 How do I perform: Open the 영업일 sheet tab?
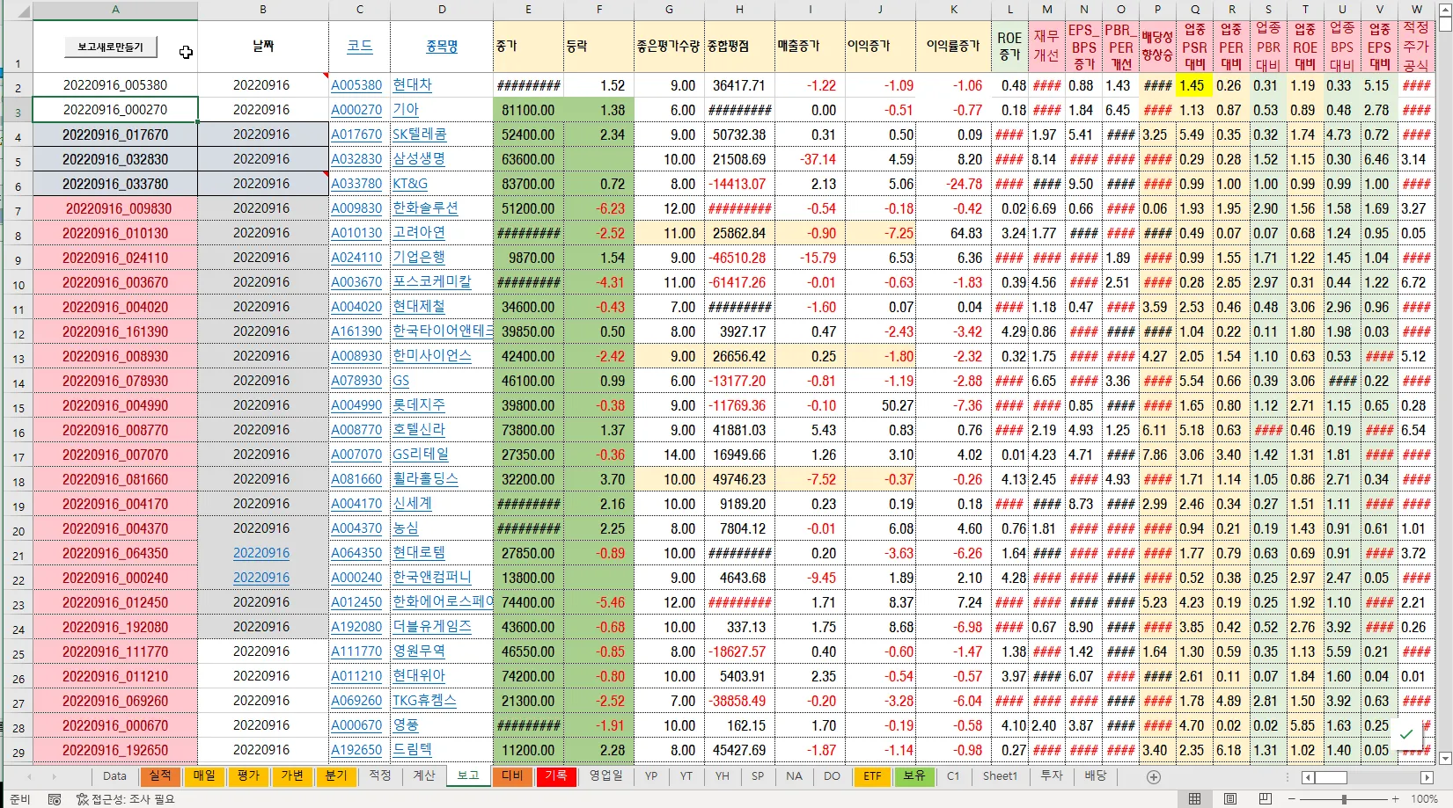(605, 776)
